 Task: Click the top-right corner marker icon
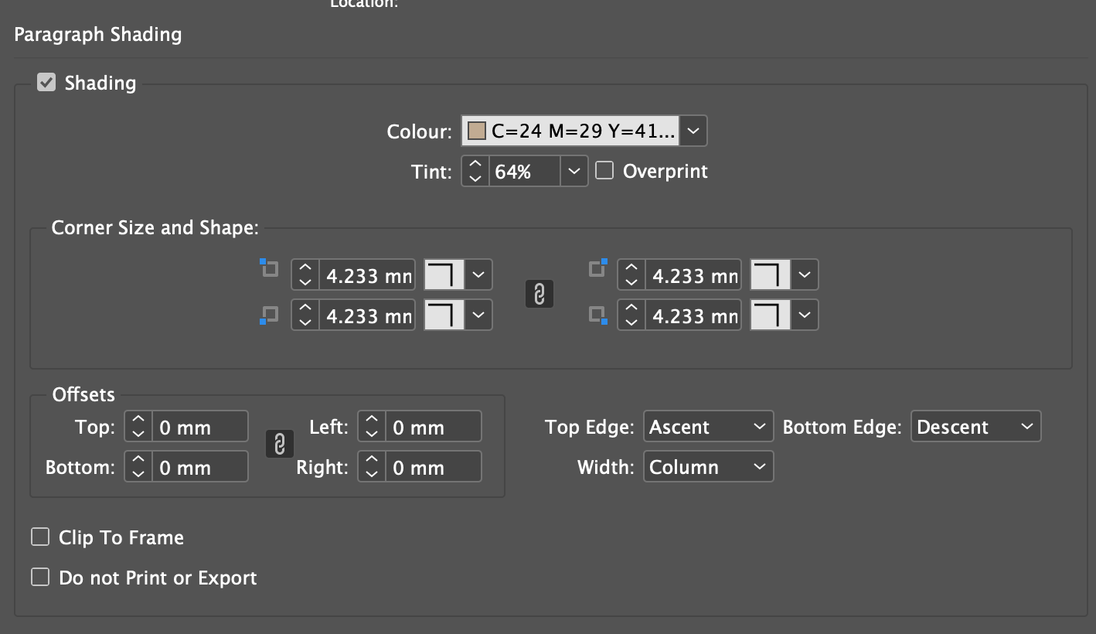[x=595, y=267]
